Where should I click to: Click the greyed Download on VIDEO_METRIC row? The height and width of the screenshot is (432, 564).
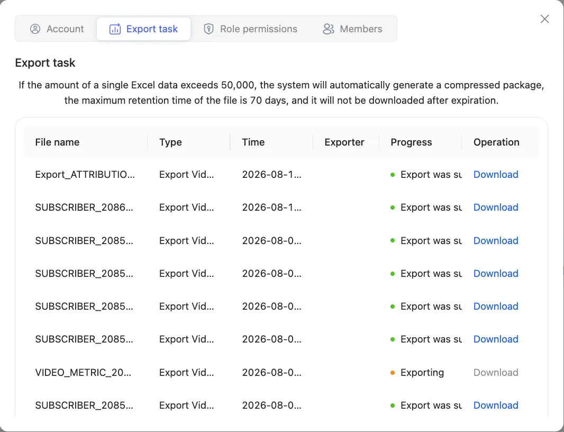496,372
